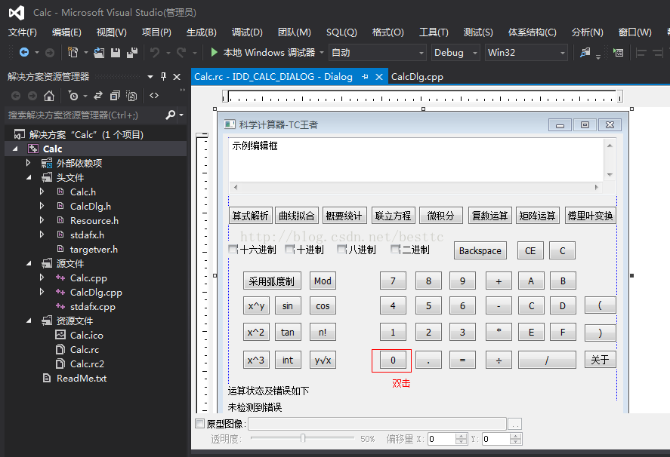Viewport: 670px width, 457px height.
Task: Click collapse all icon in Solution Explorer
Action: (x=115, y=96)
